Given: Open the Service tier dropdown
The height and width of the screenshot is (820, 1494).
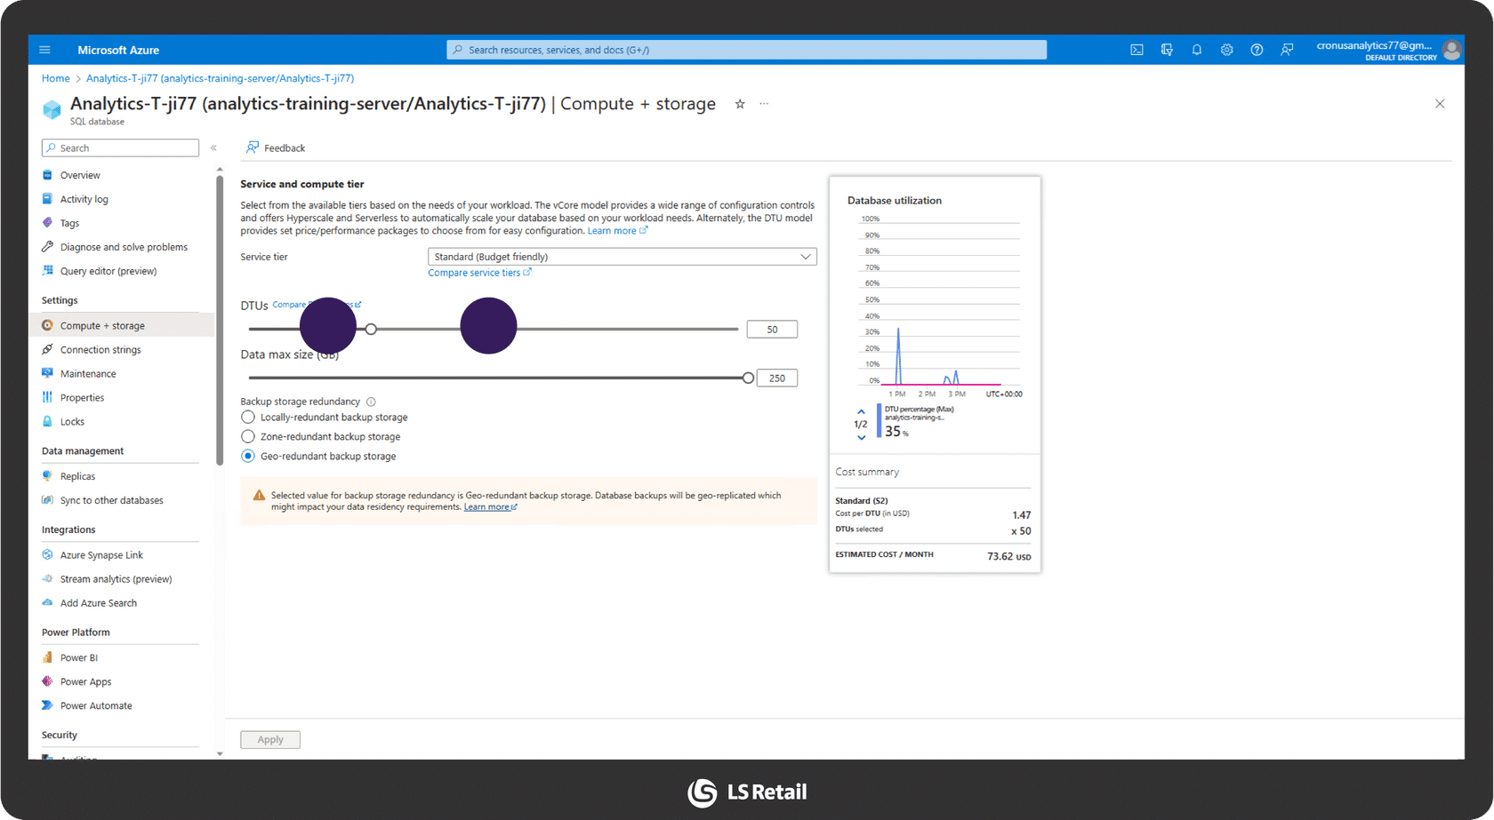Looking at the screenshot, I should pos(622,257).
